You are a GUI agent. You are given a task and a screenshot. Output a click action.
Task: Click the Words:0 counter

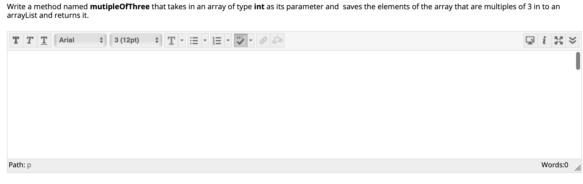(554, 165)
